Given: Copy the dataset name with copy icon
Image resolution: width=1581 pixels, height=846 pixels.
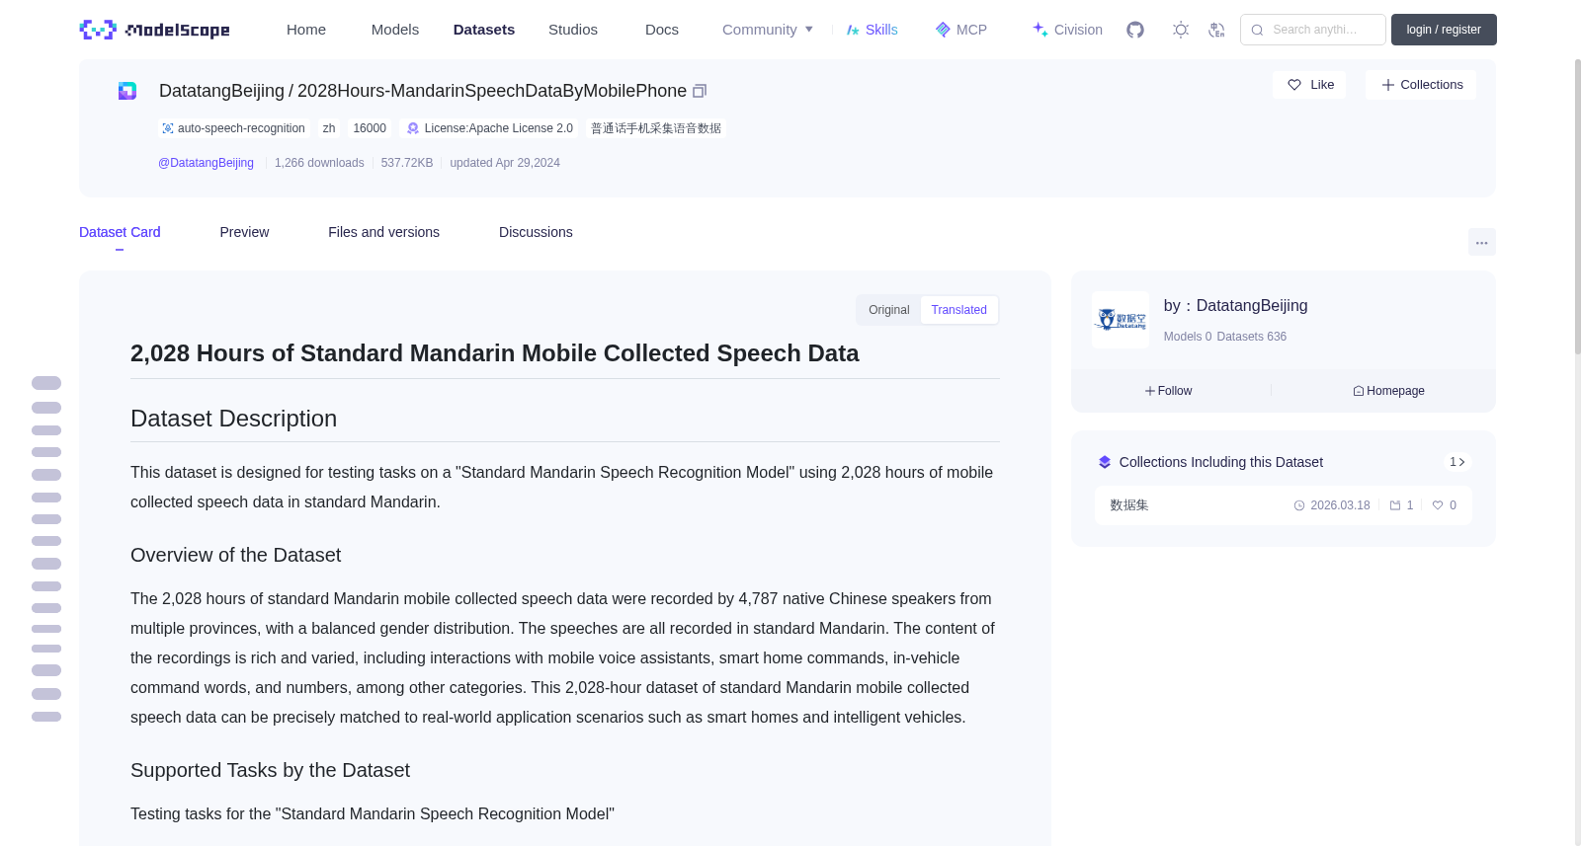Looking at the screenshot, I should tap(700, 91).
